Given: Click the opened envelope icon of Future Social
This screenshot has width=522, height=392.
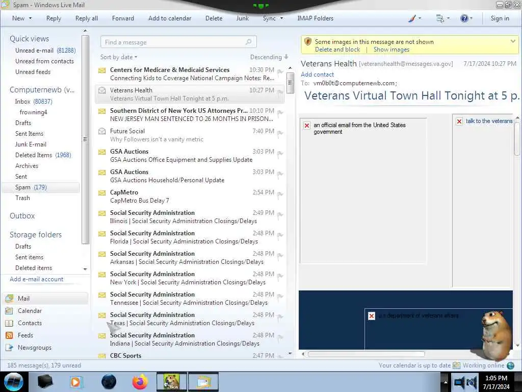Looking at the screenshot, I should coord(102,131).
